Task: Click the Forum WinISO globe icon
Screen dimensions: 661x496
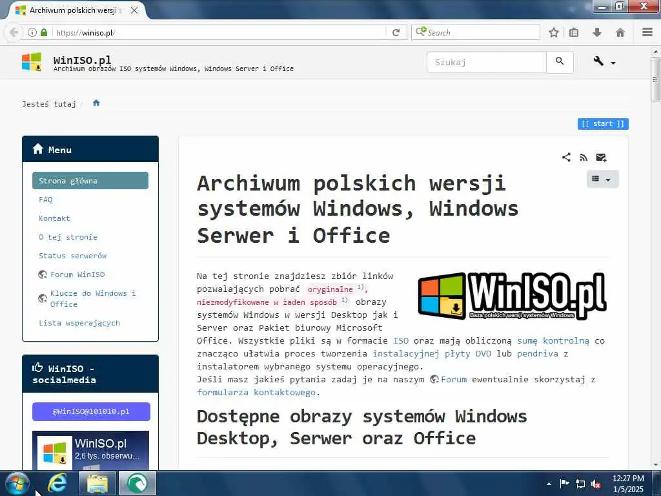Action: [x=43, y=274]
